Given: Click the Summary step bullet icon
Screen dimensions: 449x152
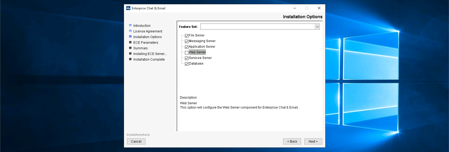Looking at the screenshot, I should point(130,48).
